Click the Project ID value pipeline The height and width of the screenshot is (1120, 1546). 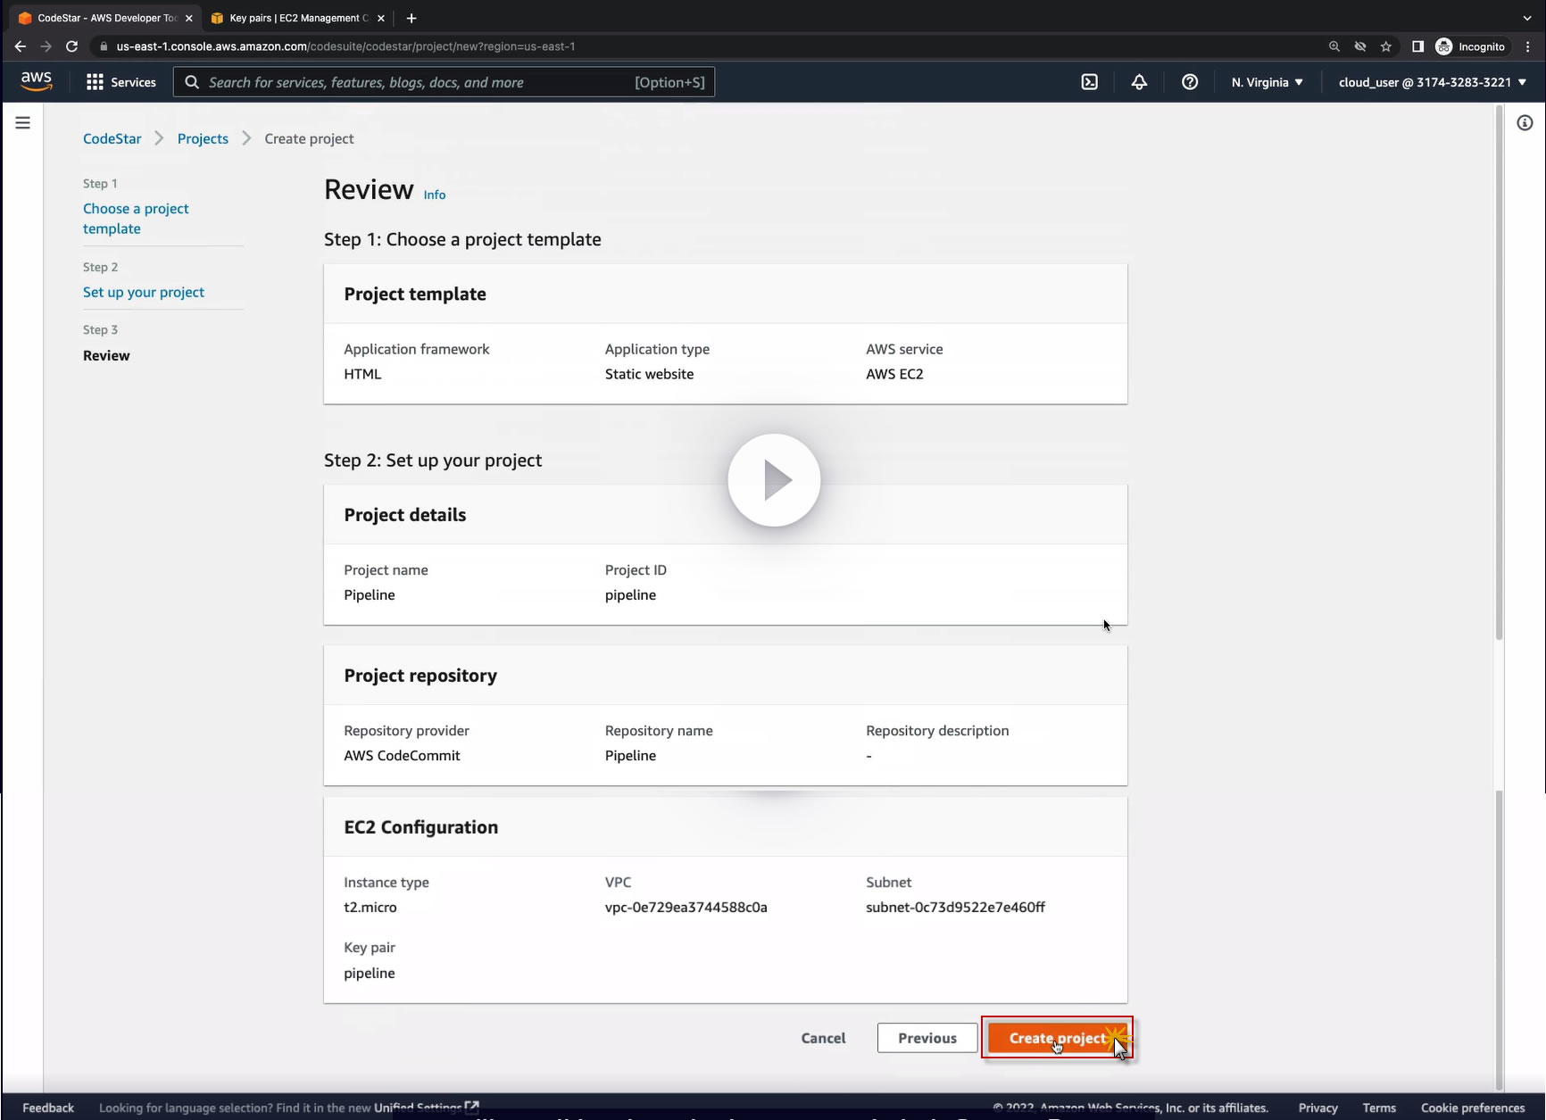coord(630,594)
